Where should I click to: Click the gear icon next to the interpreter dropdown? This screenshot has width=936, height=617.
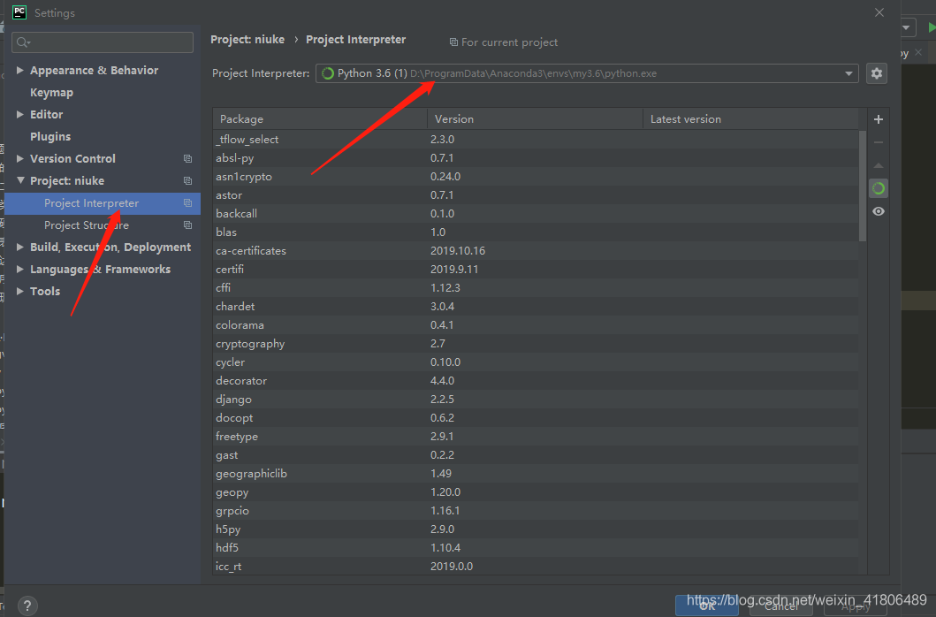(876, 73)
